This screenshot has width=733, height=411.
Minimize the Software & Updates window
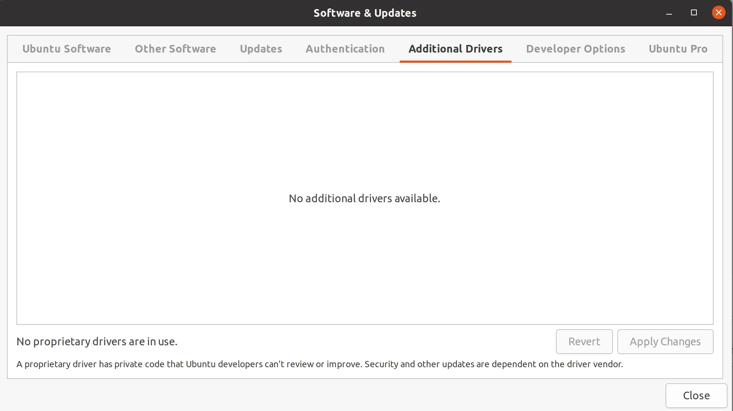pos(669,13)
